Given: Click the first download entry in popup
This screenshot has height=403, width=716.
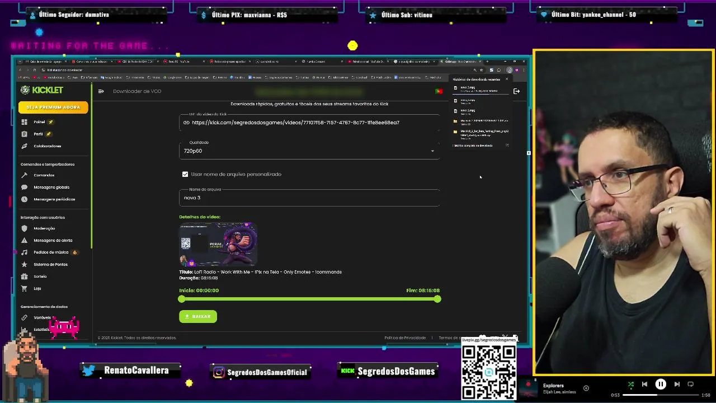Looking at the screenshot, I should [x=481, y=89].
